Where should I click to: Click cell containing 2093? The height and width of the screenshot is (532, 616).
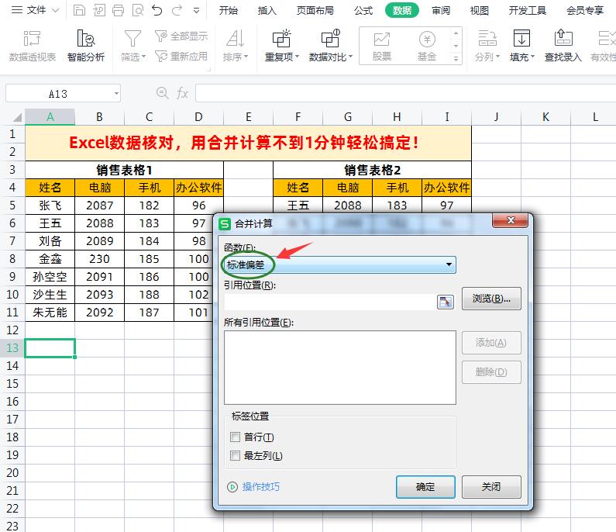99,295
